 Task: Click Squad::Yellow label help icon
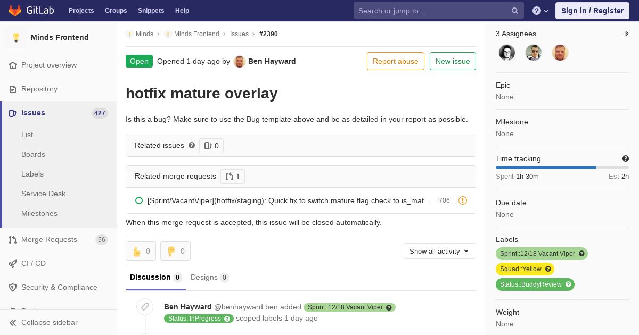(548, 269)
